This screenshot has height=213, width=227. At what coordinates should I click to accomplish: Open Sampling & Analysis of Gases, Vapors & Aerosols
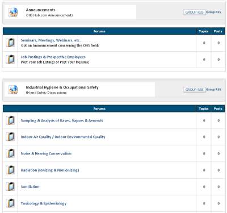click(62, 120)
